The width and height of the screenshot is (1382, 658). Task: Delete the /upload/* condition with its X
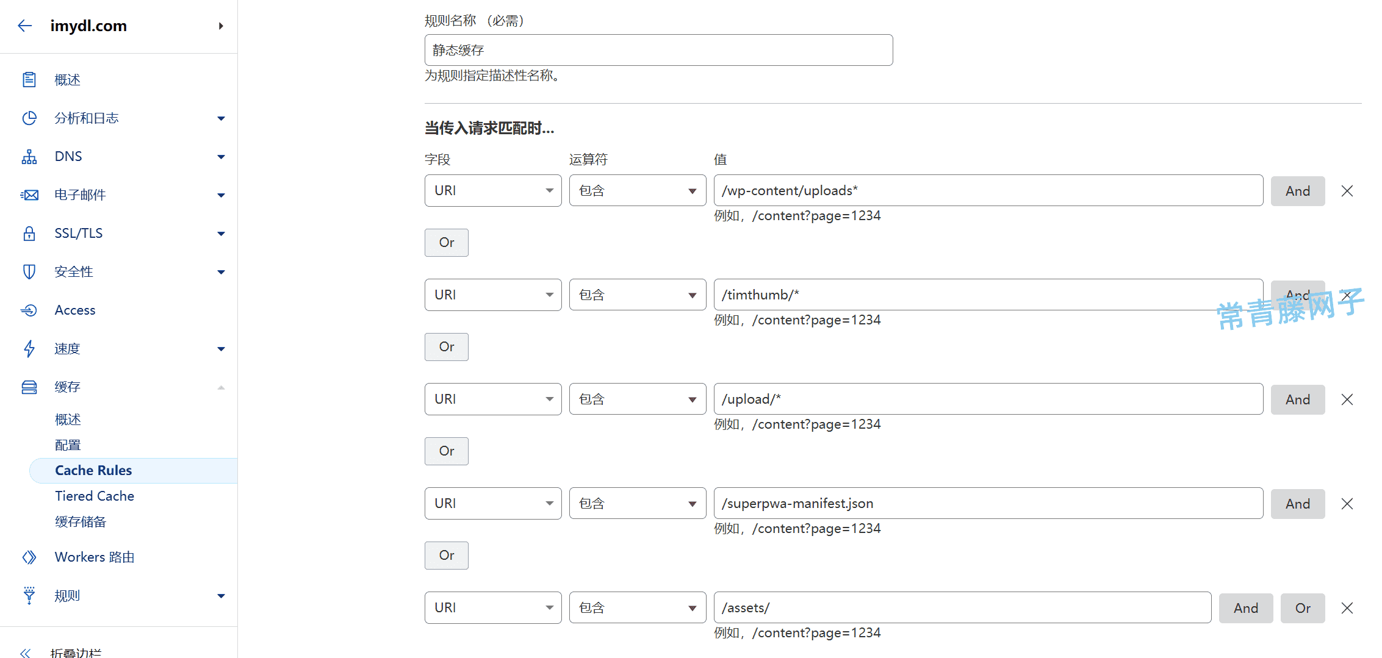pyautogui.click(x=1347, y=399)
